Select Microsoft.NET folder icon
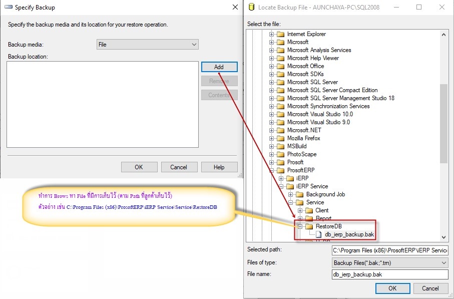 point(281,130)
